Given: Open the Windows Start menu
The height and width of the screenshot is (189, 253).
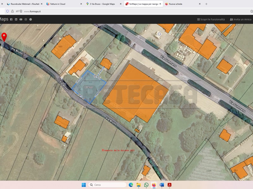Looking at the screenshot, I should click(83, 185).
